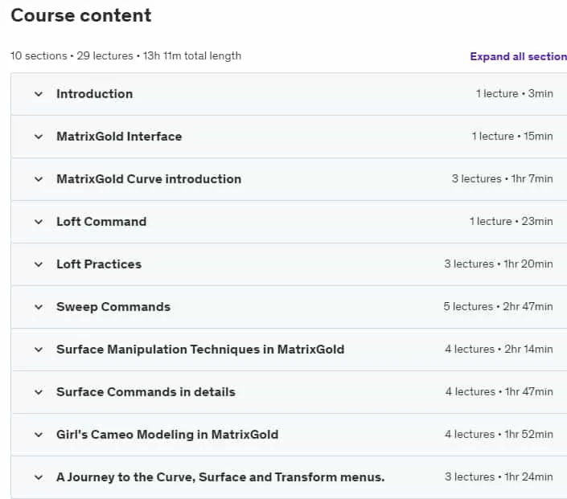Expand Girl's Cameo Modeling chevron

click(39, 435)
